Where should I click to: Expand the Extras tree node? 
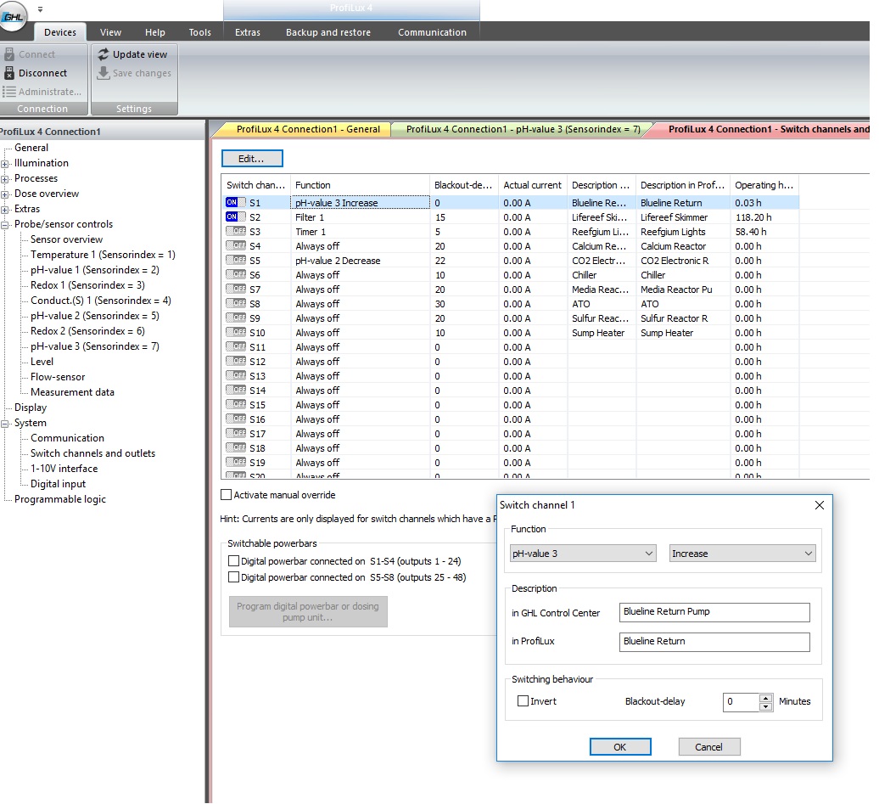[5, 210]
